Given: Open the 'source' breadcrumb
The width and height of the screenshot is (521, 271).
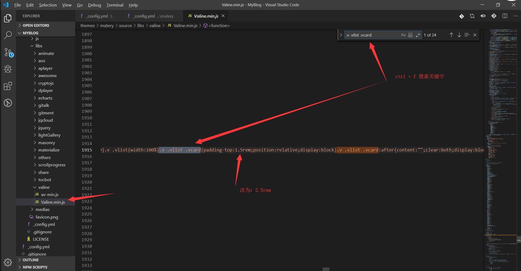Looking at the screenshot, I should [x=125, y=25].
